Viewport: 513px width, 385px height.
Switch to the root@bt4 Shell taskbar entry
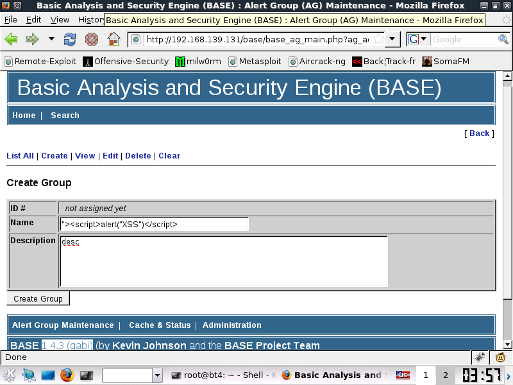click(x=224, y=375)
